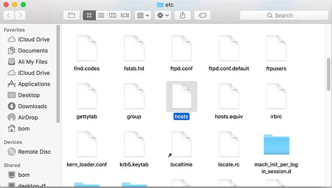332x188 pixels.
Task: Click the "krb5.keytab" file name label
Action: pos(134,165)
